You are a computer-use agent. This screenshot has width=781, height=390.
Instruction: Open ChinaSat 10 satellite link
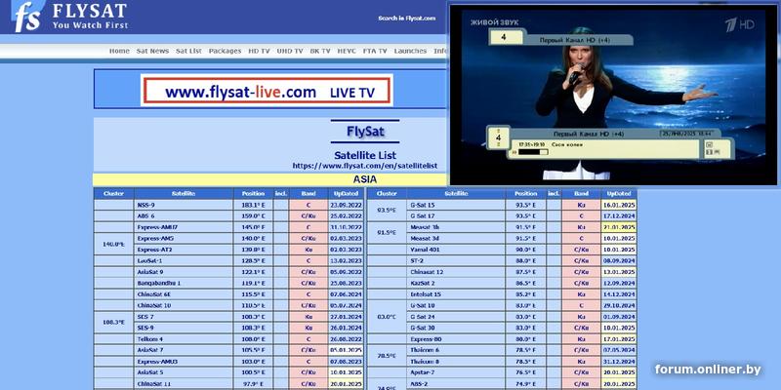pyautogui.click(x=154, y=305)
